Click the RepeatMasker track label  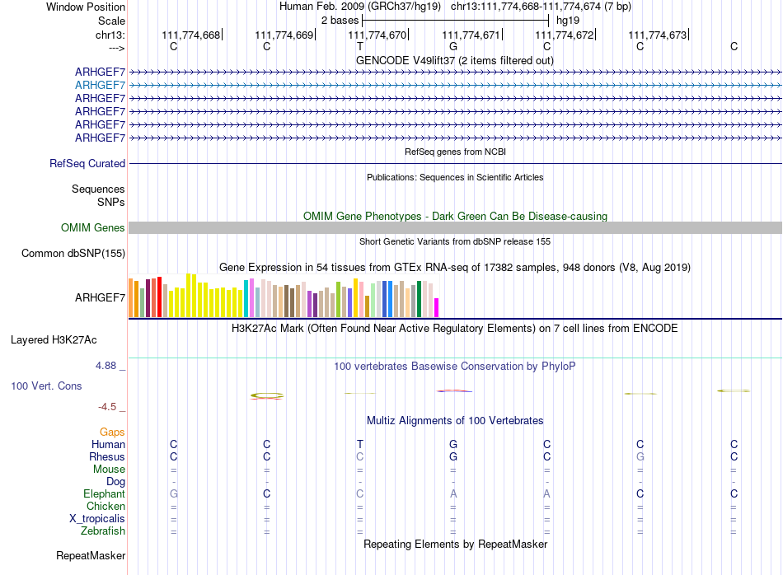tap(91, 556)
